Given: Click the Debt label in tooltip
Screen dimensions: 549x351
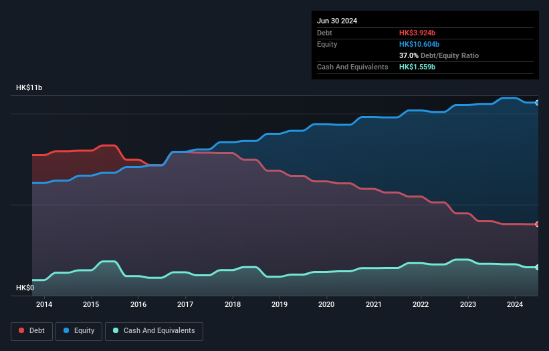Looking at the screenshot, I should pos(324,33).
